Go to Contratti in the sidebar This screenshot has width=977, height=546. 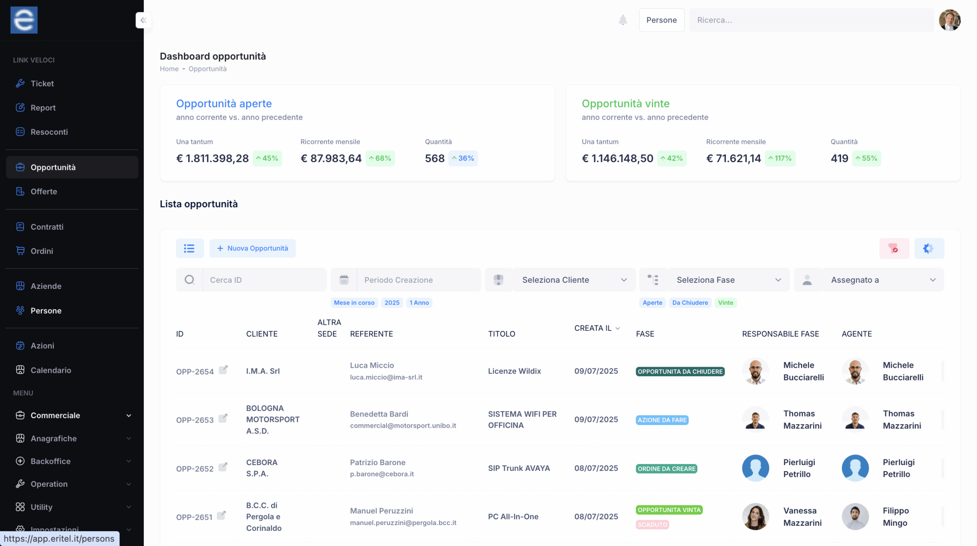pyautogui.click(x=47, y=227)
